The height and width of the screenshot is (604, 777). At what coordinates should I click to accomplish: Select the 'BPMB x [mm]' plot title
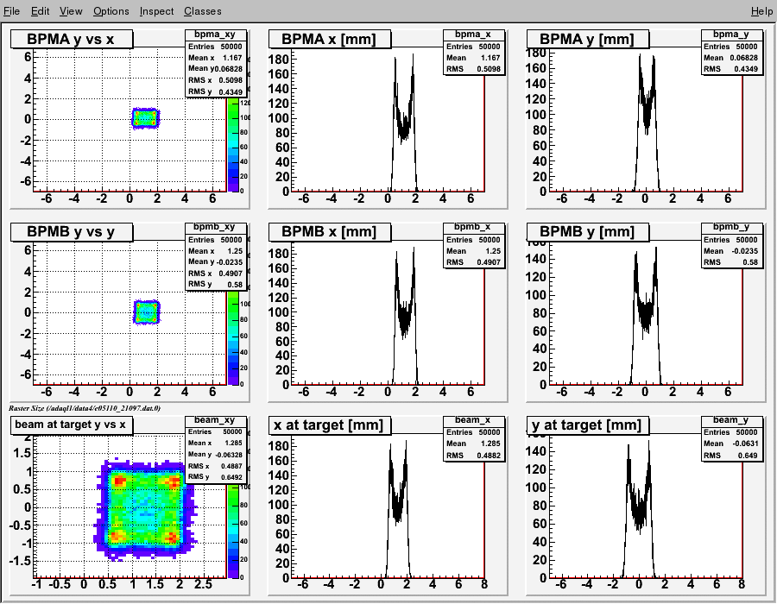330,232
